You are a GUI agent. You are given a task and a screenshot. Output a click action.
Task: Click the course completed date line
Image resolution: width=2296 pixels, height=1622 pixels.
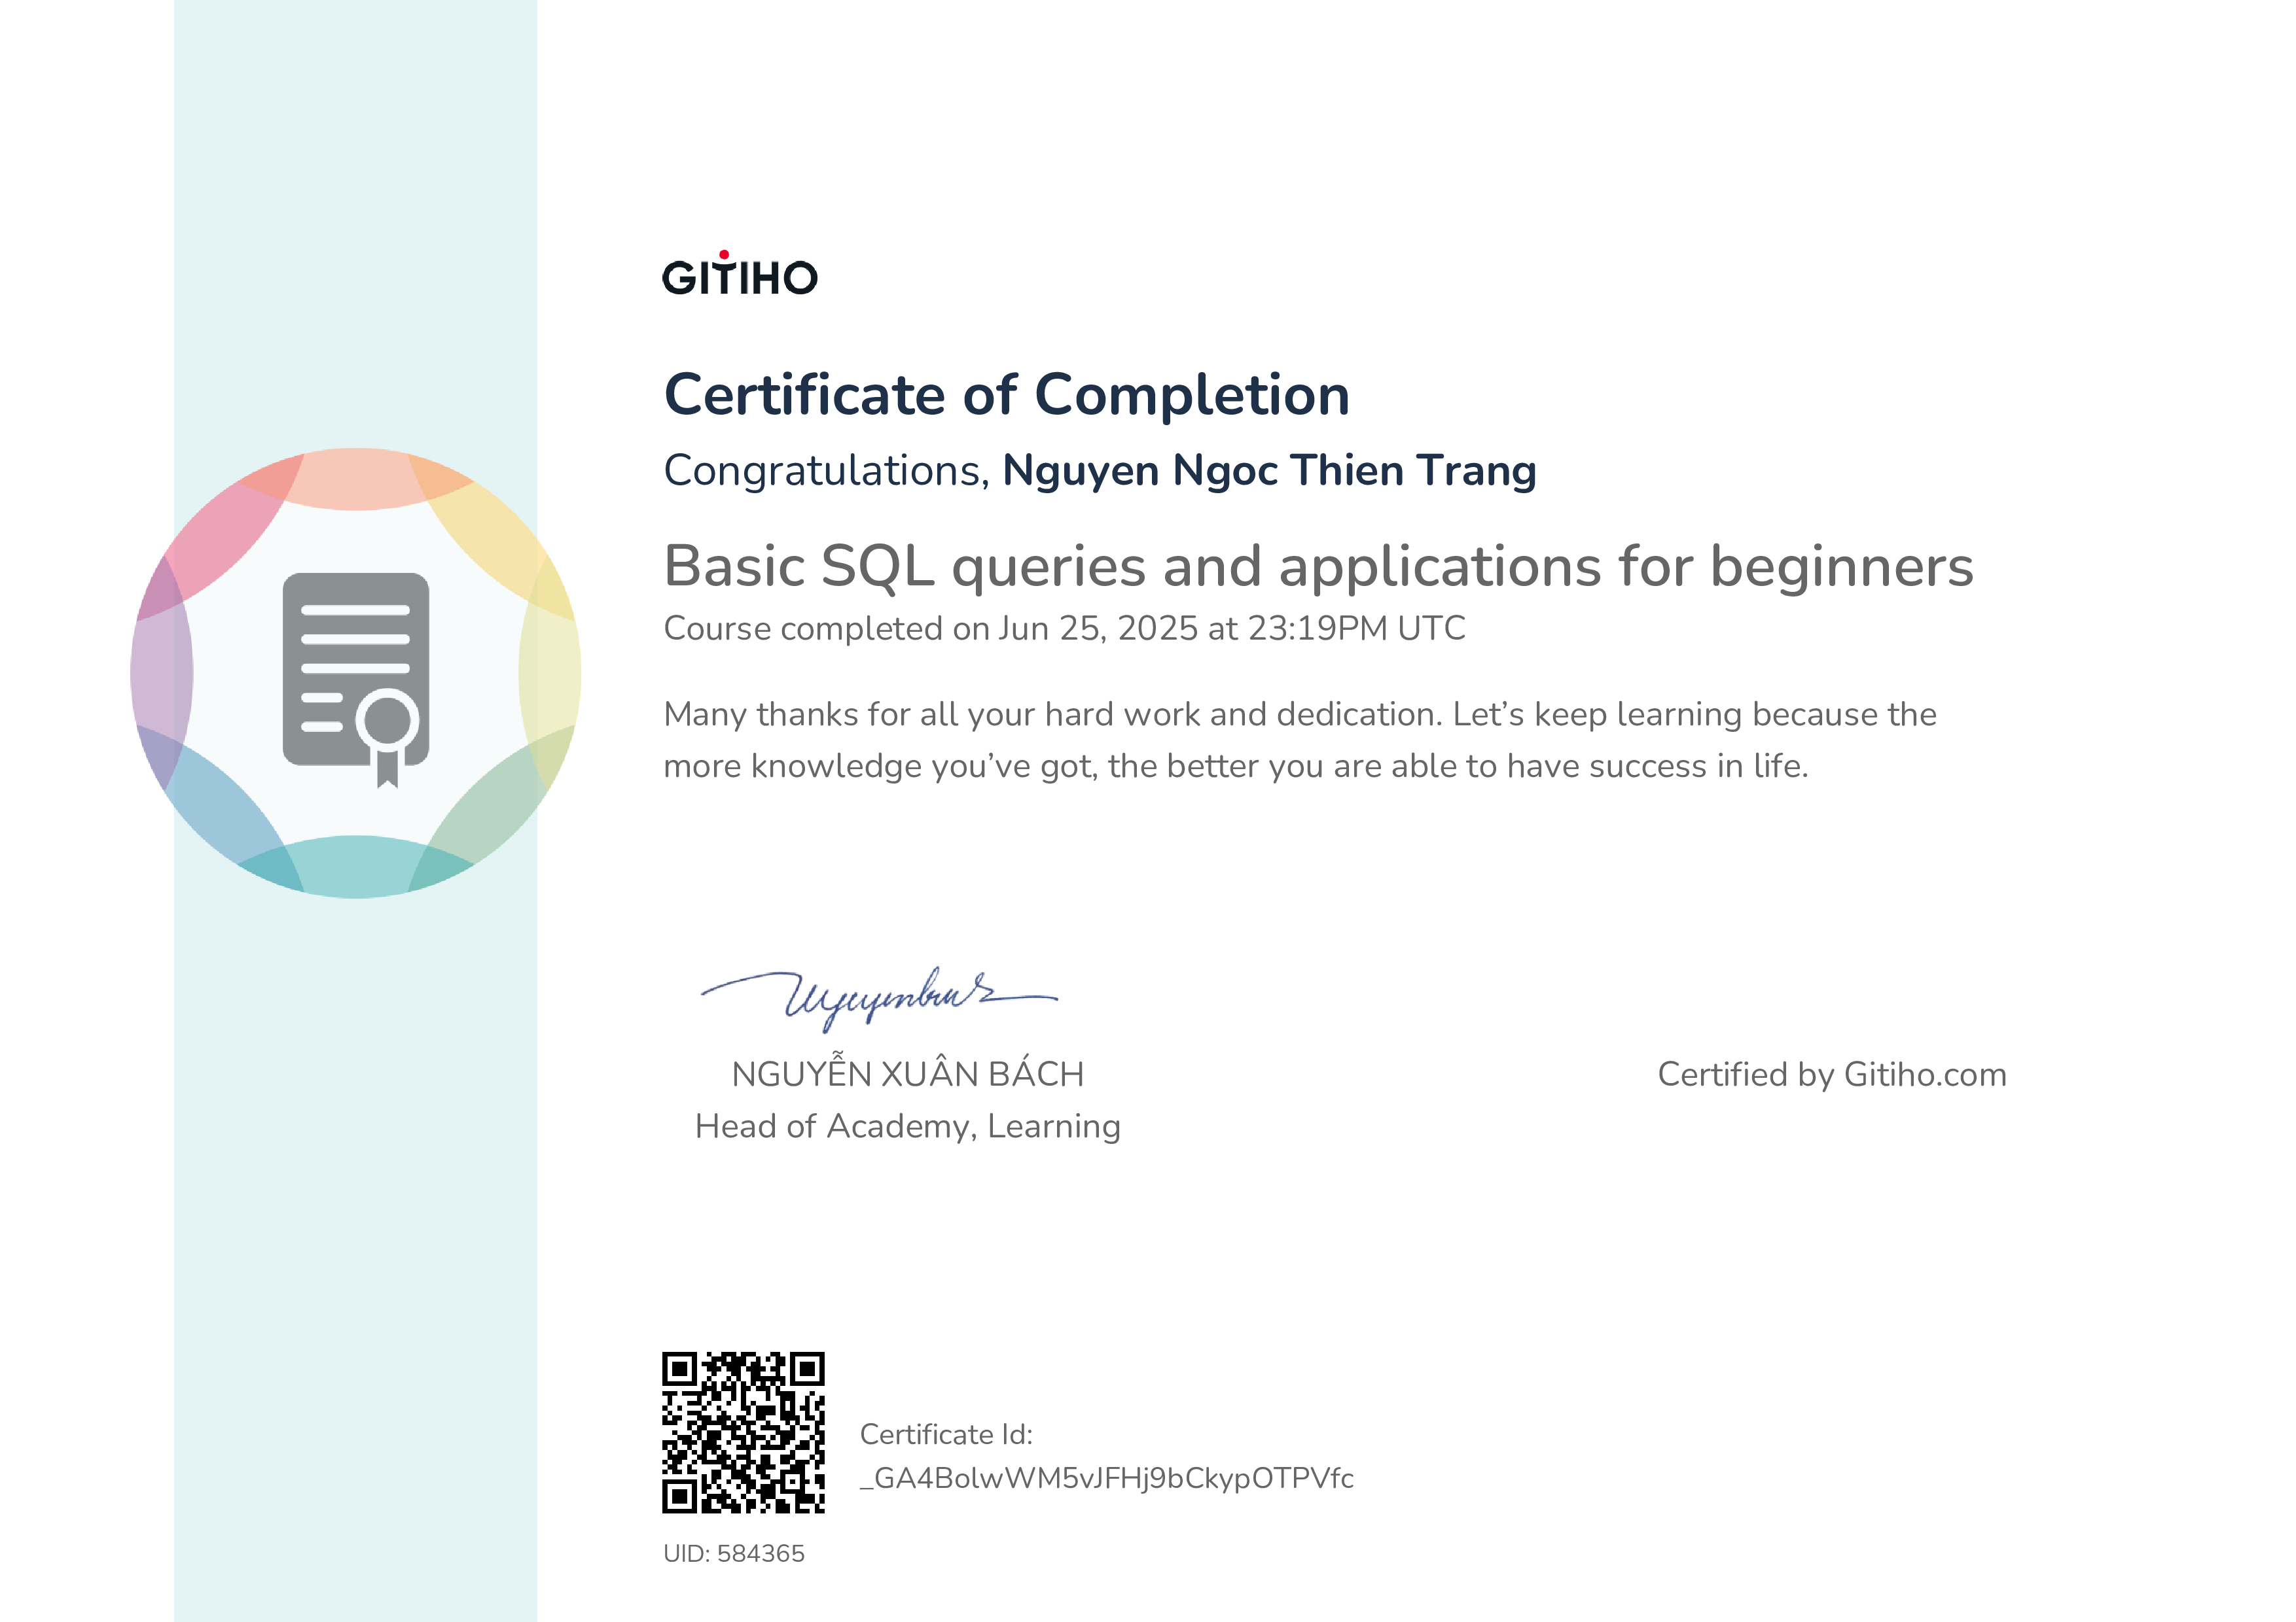1064,629
